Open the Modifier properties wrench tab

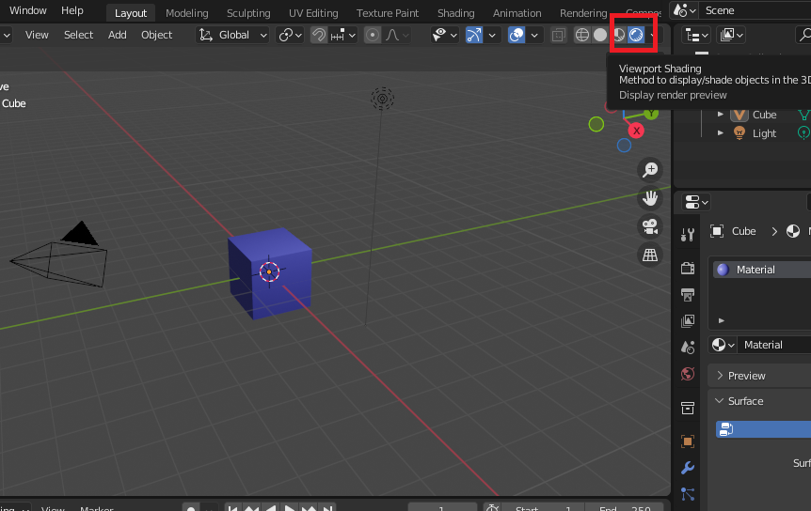pos(688,468)
